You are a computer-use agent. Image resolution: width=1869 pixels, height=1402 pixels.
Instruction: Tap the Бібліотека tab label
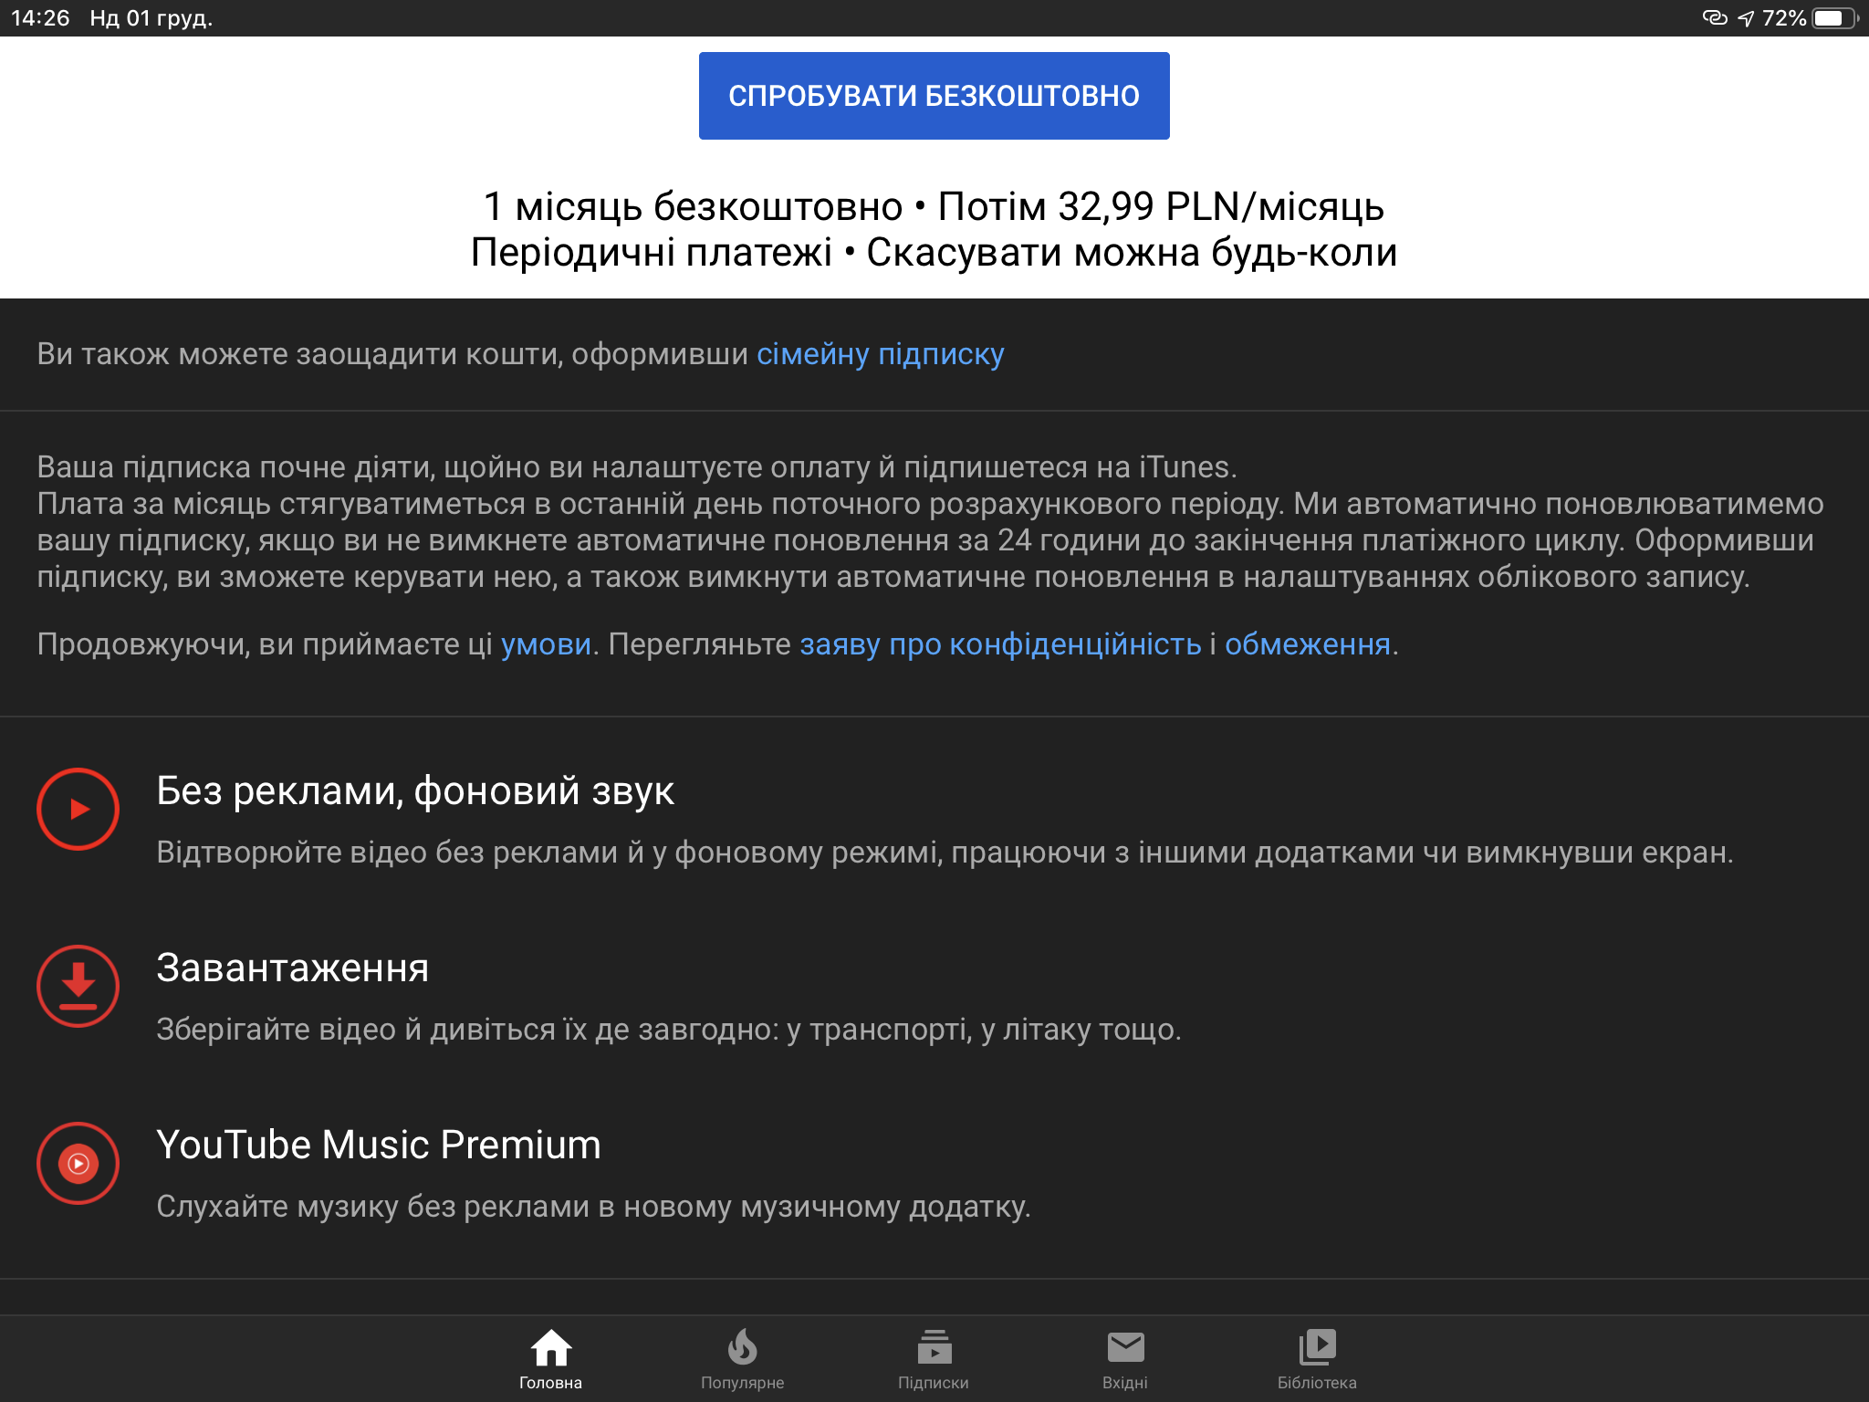coord(1317,1383)
